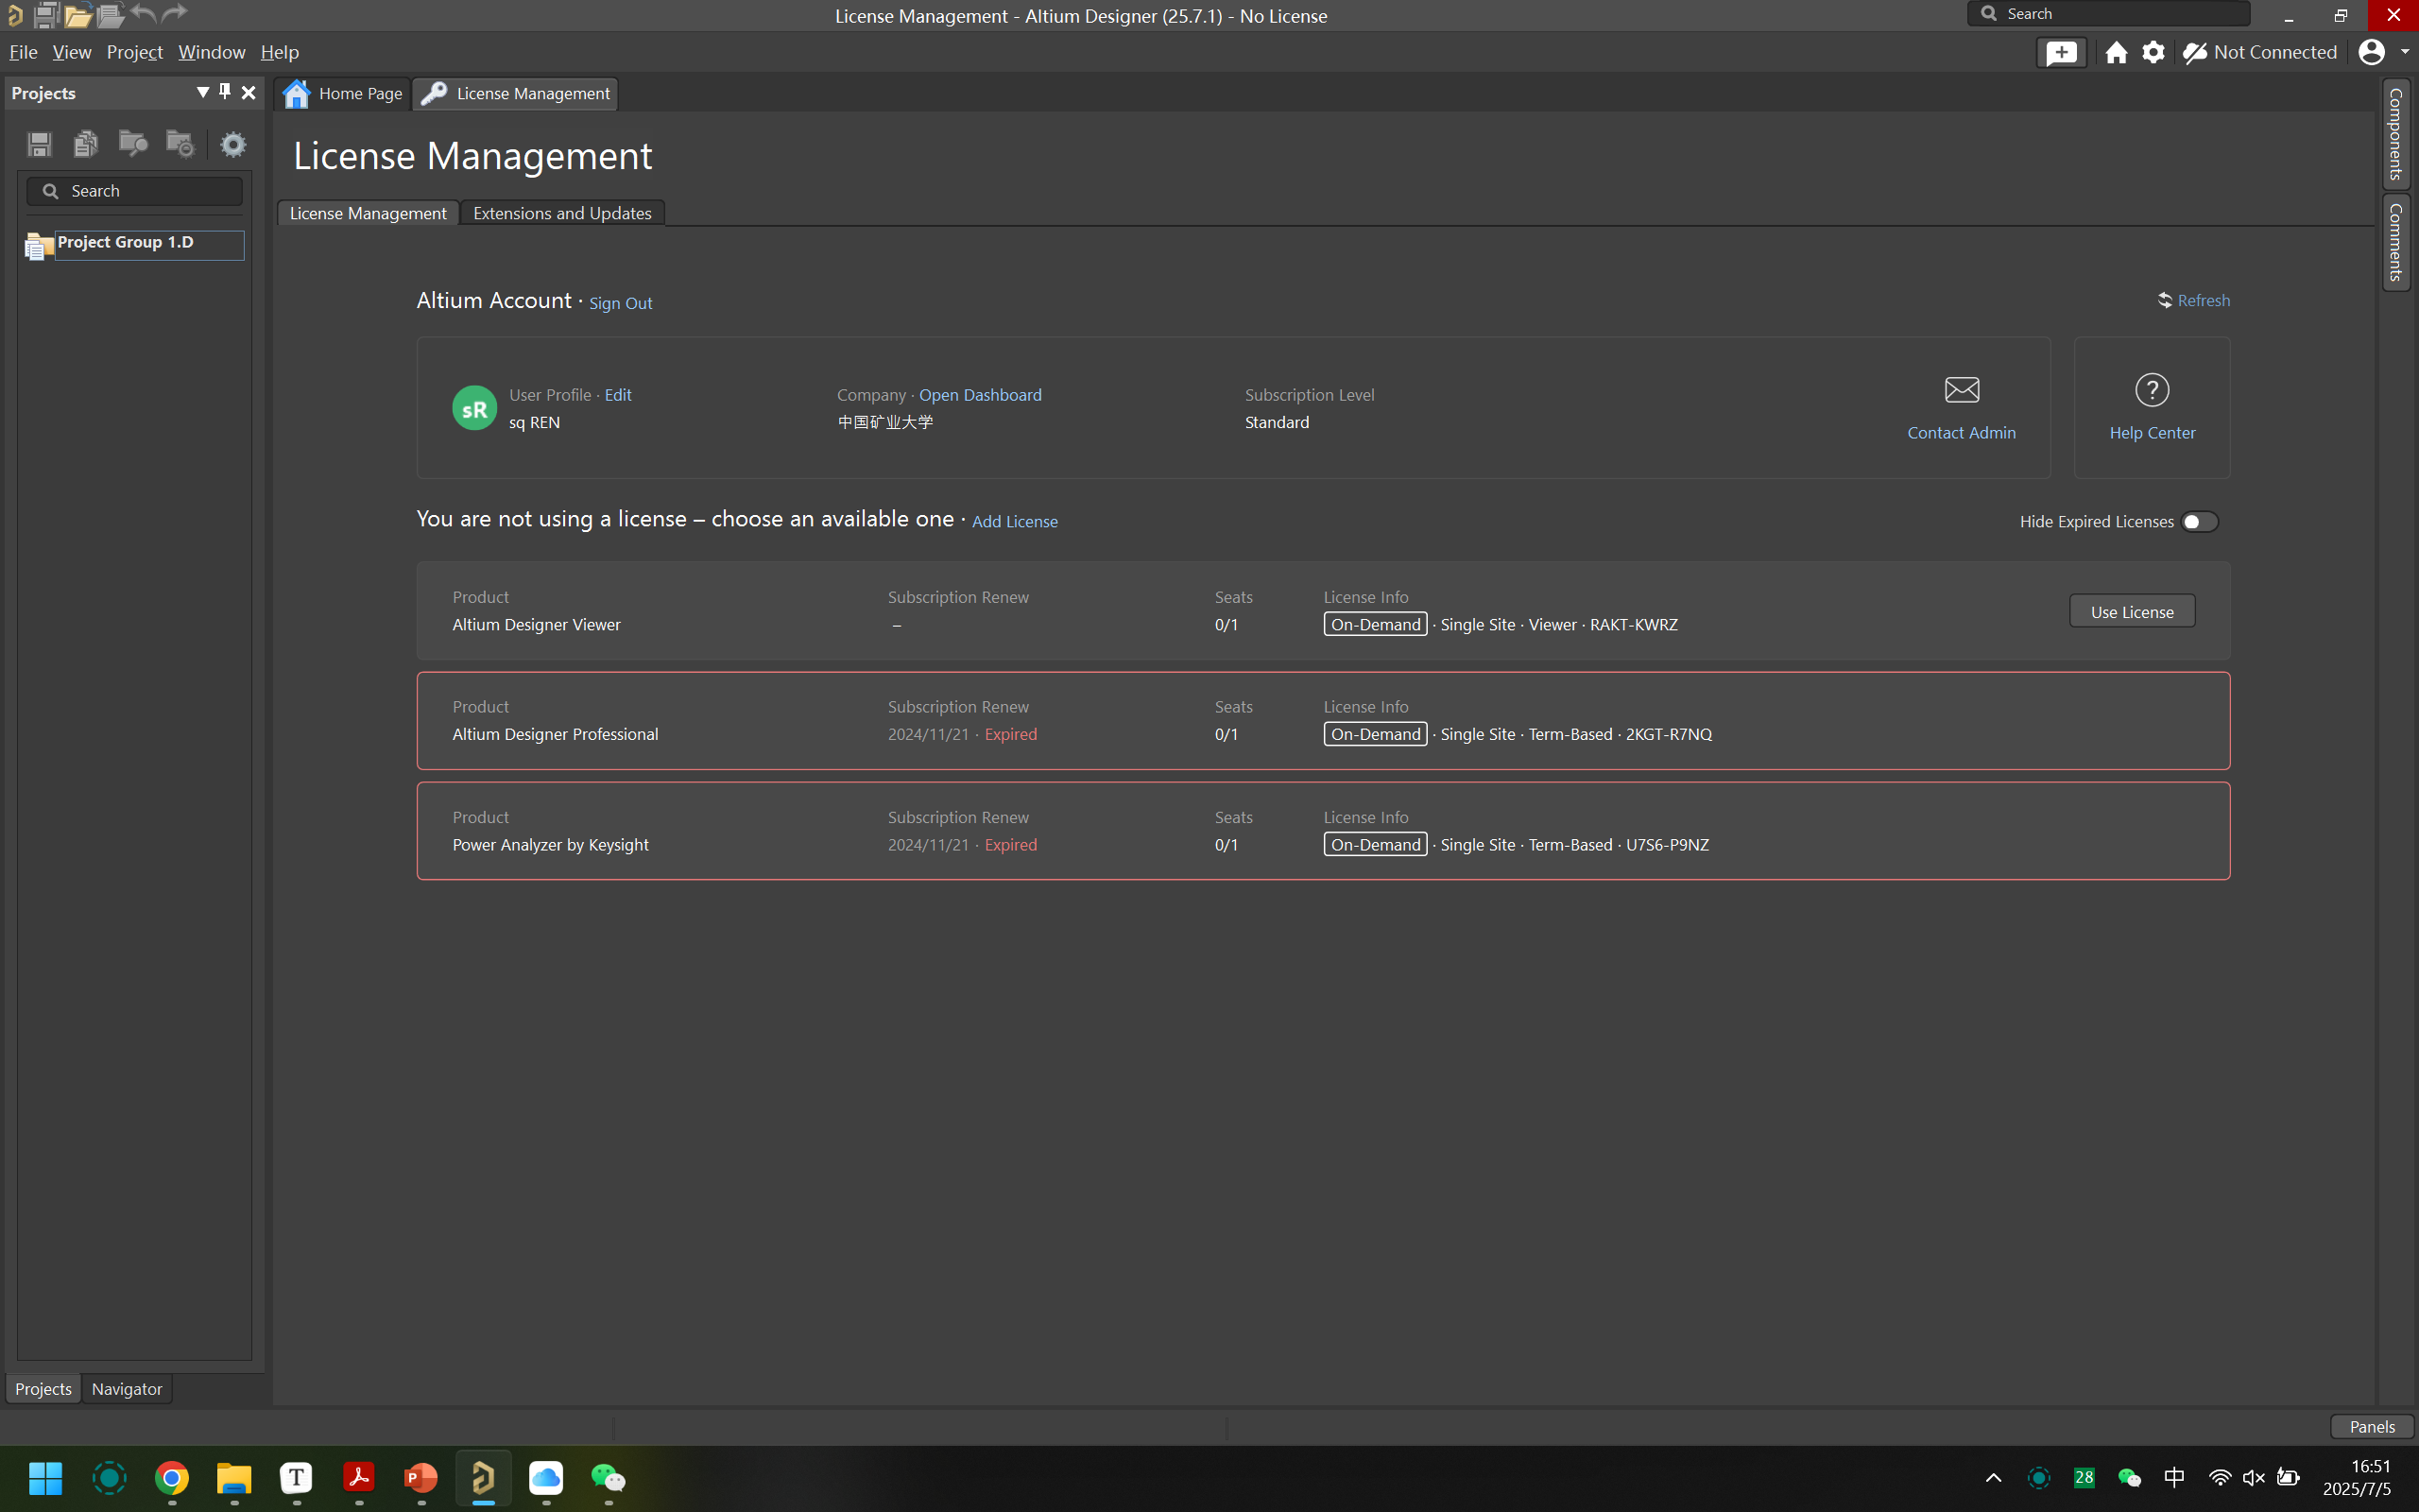The width and height of the screenshot is (2419, 1512).
Task: Close the Projects panel
Action: pos(249,92)
